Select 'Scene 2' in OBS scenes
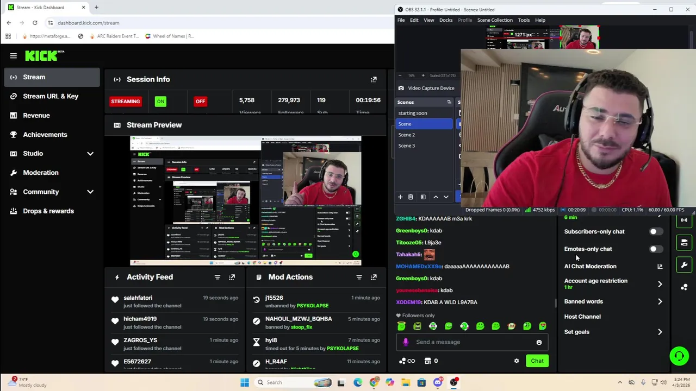 click(x=424, y=135)
